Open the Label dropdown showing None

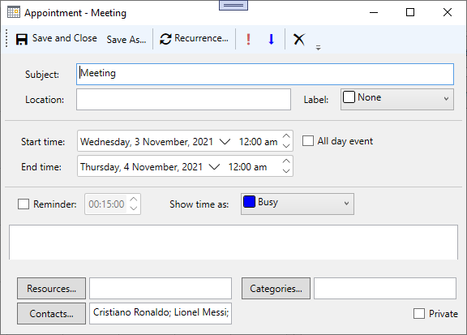pyautogui.click(x=397, y=99)
